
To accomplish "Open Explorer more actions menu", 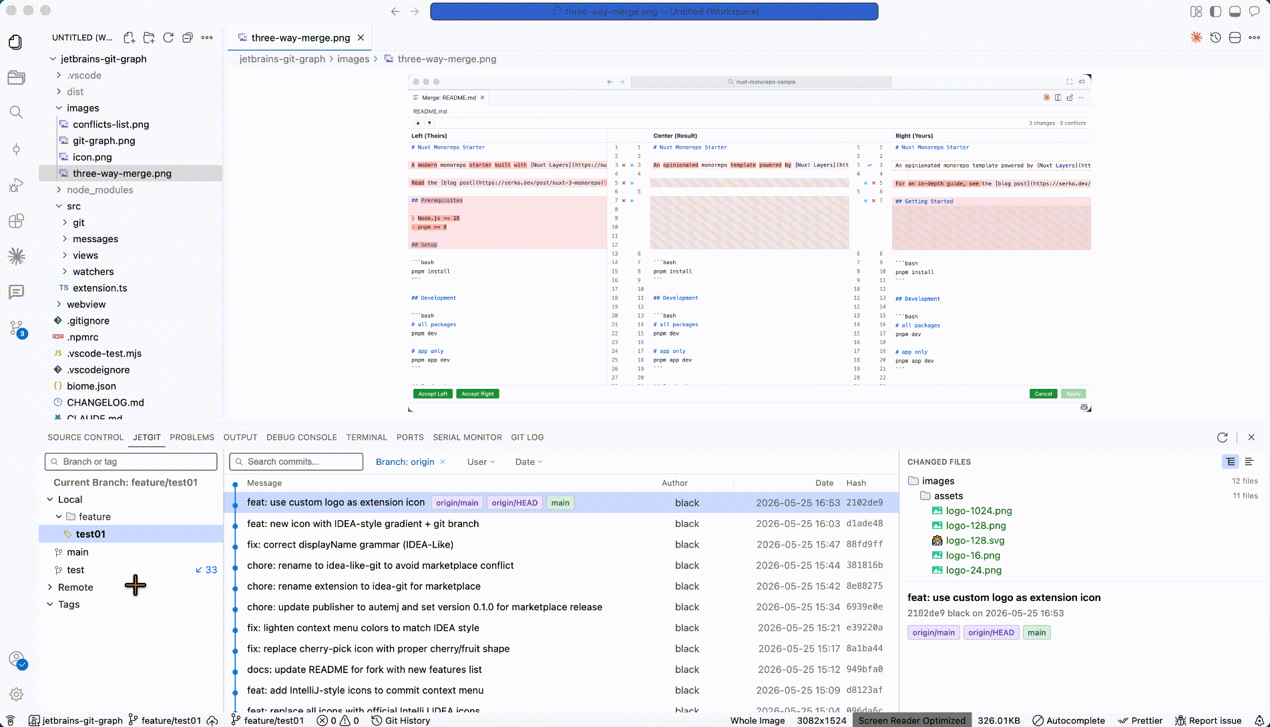I will click(207, 38).
